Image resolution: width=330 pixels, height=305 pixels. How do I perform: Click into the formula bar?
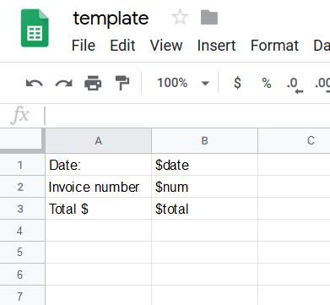pos(187,115)
